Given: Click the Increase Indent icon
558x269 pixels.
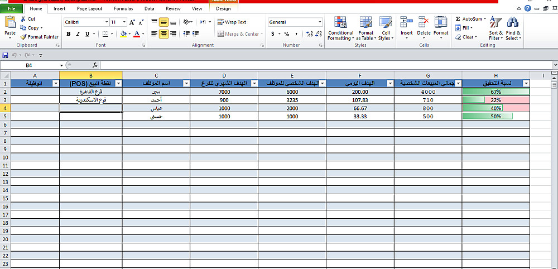Looking at the screenshot, I should pos(195,34).
